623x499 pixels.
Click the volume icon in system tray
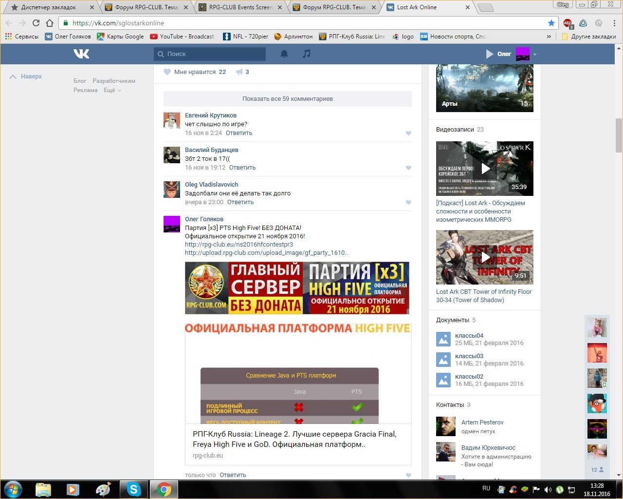548,489
